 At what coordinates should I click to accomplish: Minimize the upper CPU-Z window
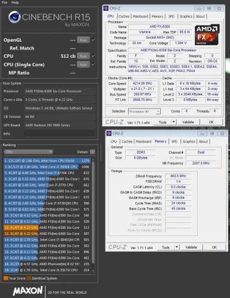coord(200,8)
